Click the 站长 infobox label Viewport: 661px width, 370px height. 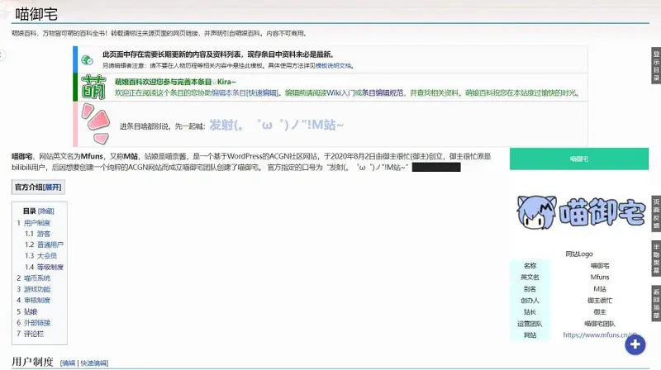coord(530,312)
